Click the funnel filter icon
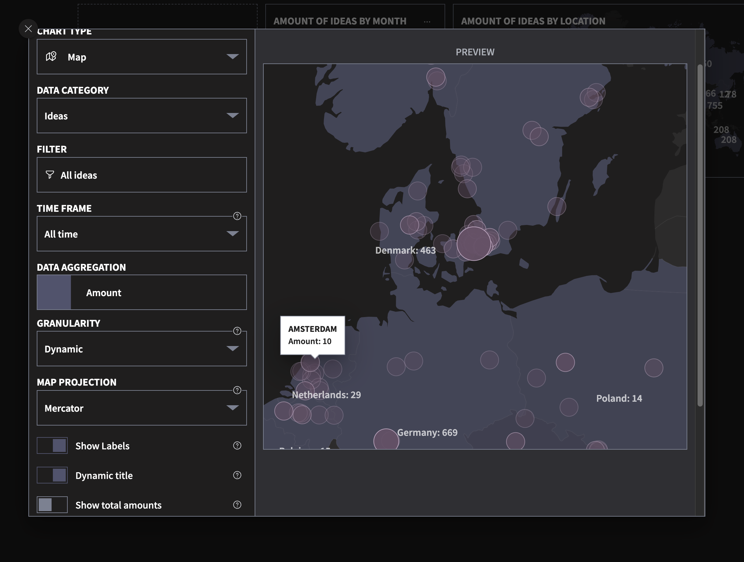Screen dimensions: 744x562 50,175
